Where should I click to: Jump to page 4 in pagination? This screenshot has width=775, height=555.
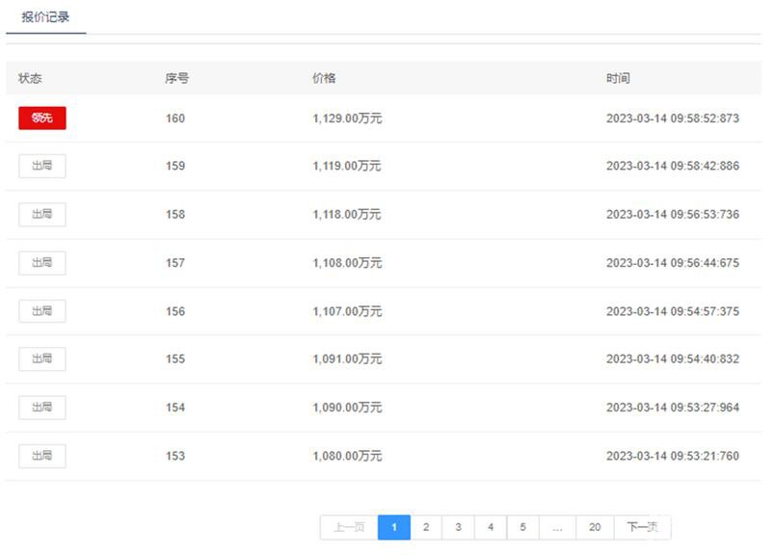pos(491,527)
